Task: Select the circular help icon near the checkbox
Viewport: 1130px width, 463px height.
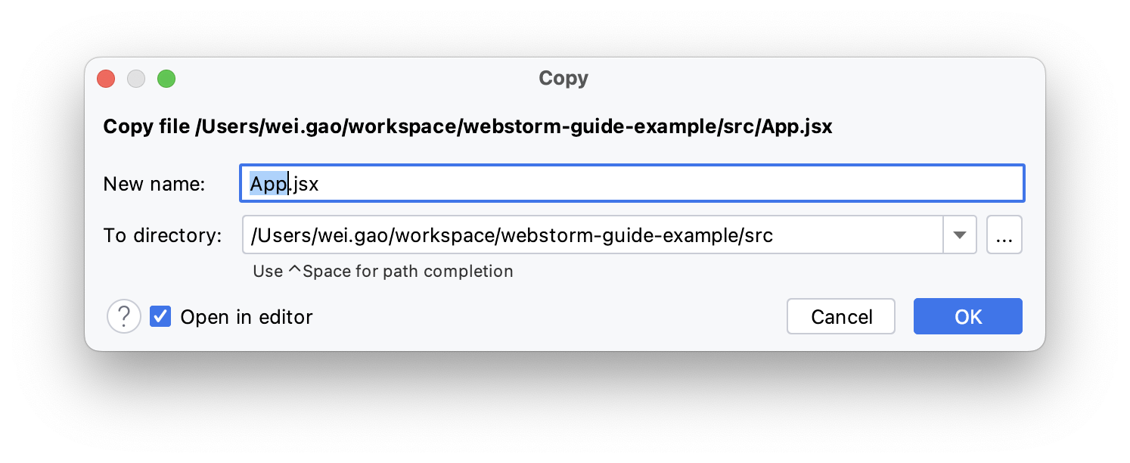Action: click(x=123, y=316)
